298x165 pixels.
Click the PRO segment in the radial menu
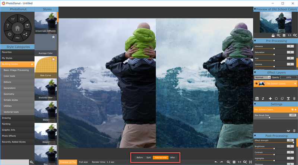pyautogui.click(x=17, y=38)
